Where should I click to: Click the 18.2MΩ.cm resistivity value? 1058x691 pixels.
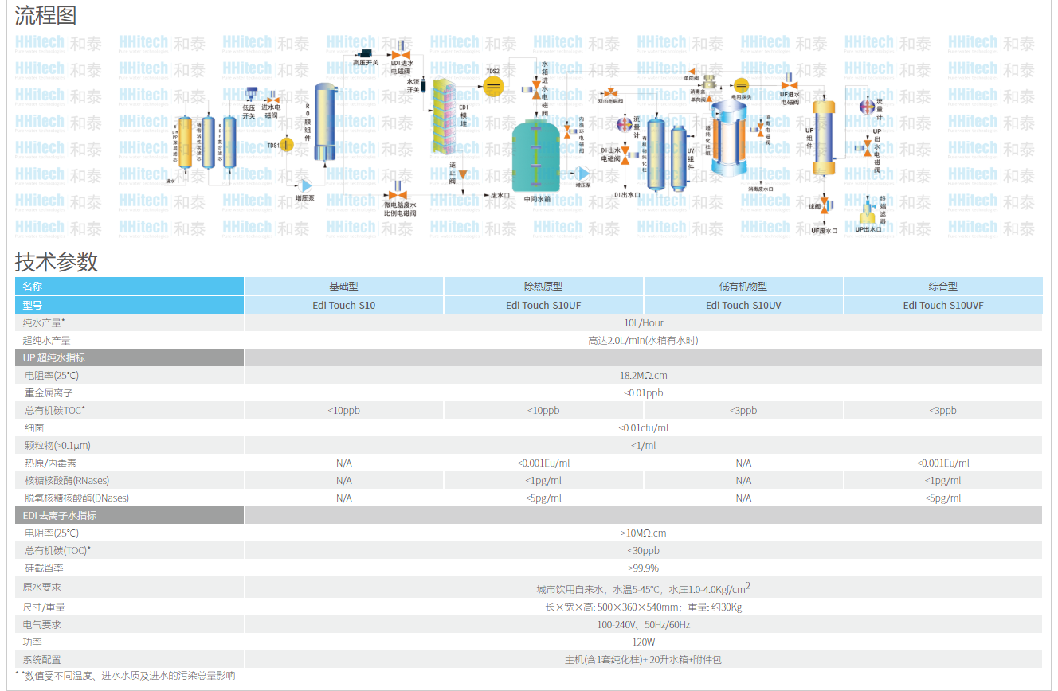click(644, 375)
